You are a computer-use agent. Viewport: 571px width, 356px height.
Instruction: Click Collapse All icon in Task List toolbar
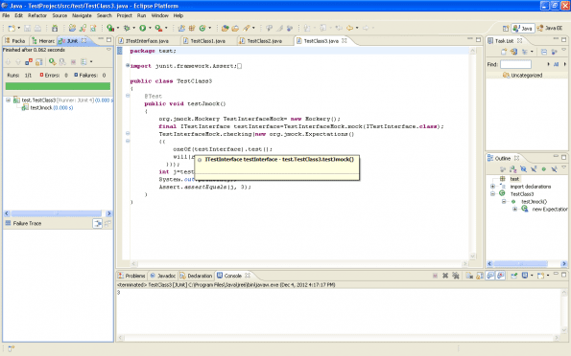click(x=544, y=52)
